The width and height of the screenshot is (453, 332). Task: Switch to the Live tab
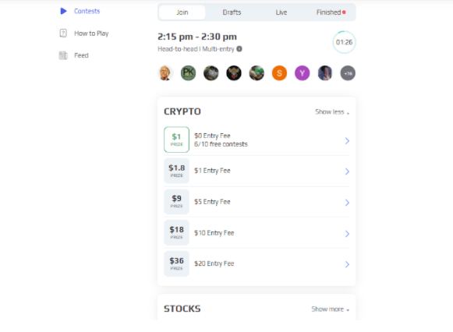pyautogui.click(x=281, y=12)
